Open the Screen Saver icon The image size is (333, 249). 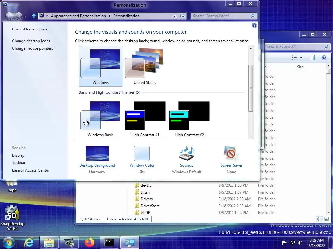(x=231, y=153)
